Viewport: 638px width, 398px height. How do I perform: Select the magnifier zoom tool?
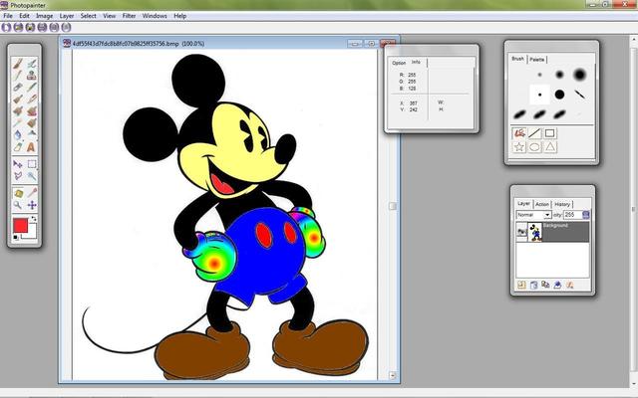click(x=18, y=205)
